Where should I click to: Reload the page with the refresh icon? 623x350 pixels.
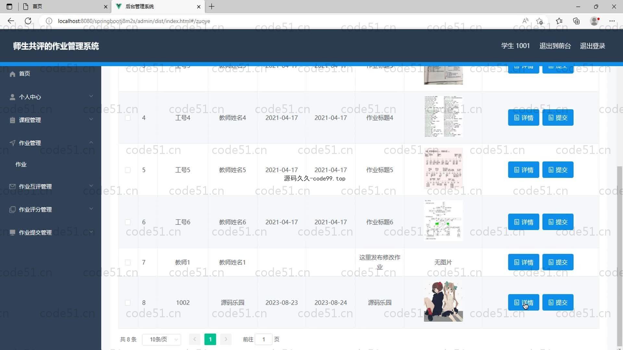click(x=28, y=21)
